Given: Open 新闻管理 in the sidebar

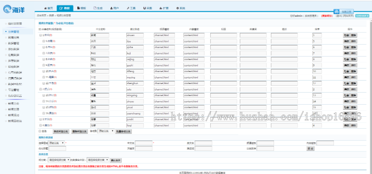Looking at the screenshot, I should [13, 109].
